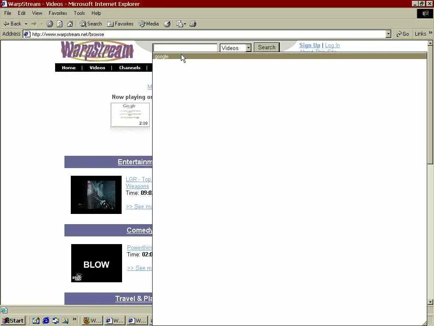Open the Google now-playing thumbnail
434x326 pixels.
130,115
